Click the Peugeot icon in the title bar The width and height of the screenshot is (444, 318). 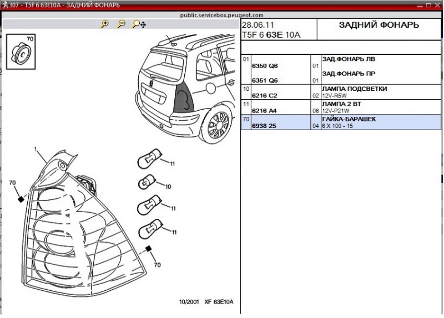click(x=4, y=5)
